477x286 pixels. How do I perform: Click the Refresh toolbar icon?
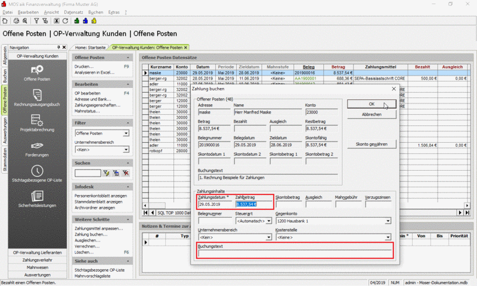coord(65,21)
